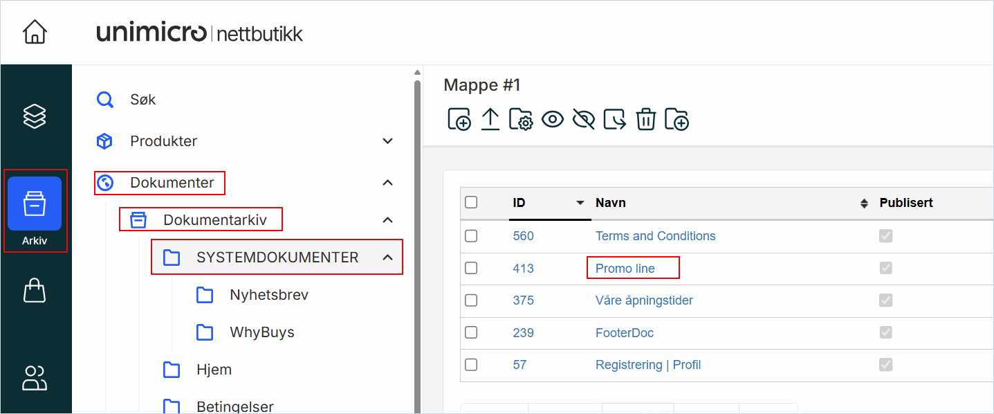Click the Home icon top left
Screen dimensions: 994x414
coord(34,31)
